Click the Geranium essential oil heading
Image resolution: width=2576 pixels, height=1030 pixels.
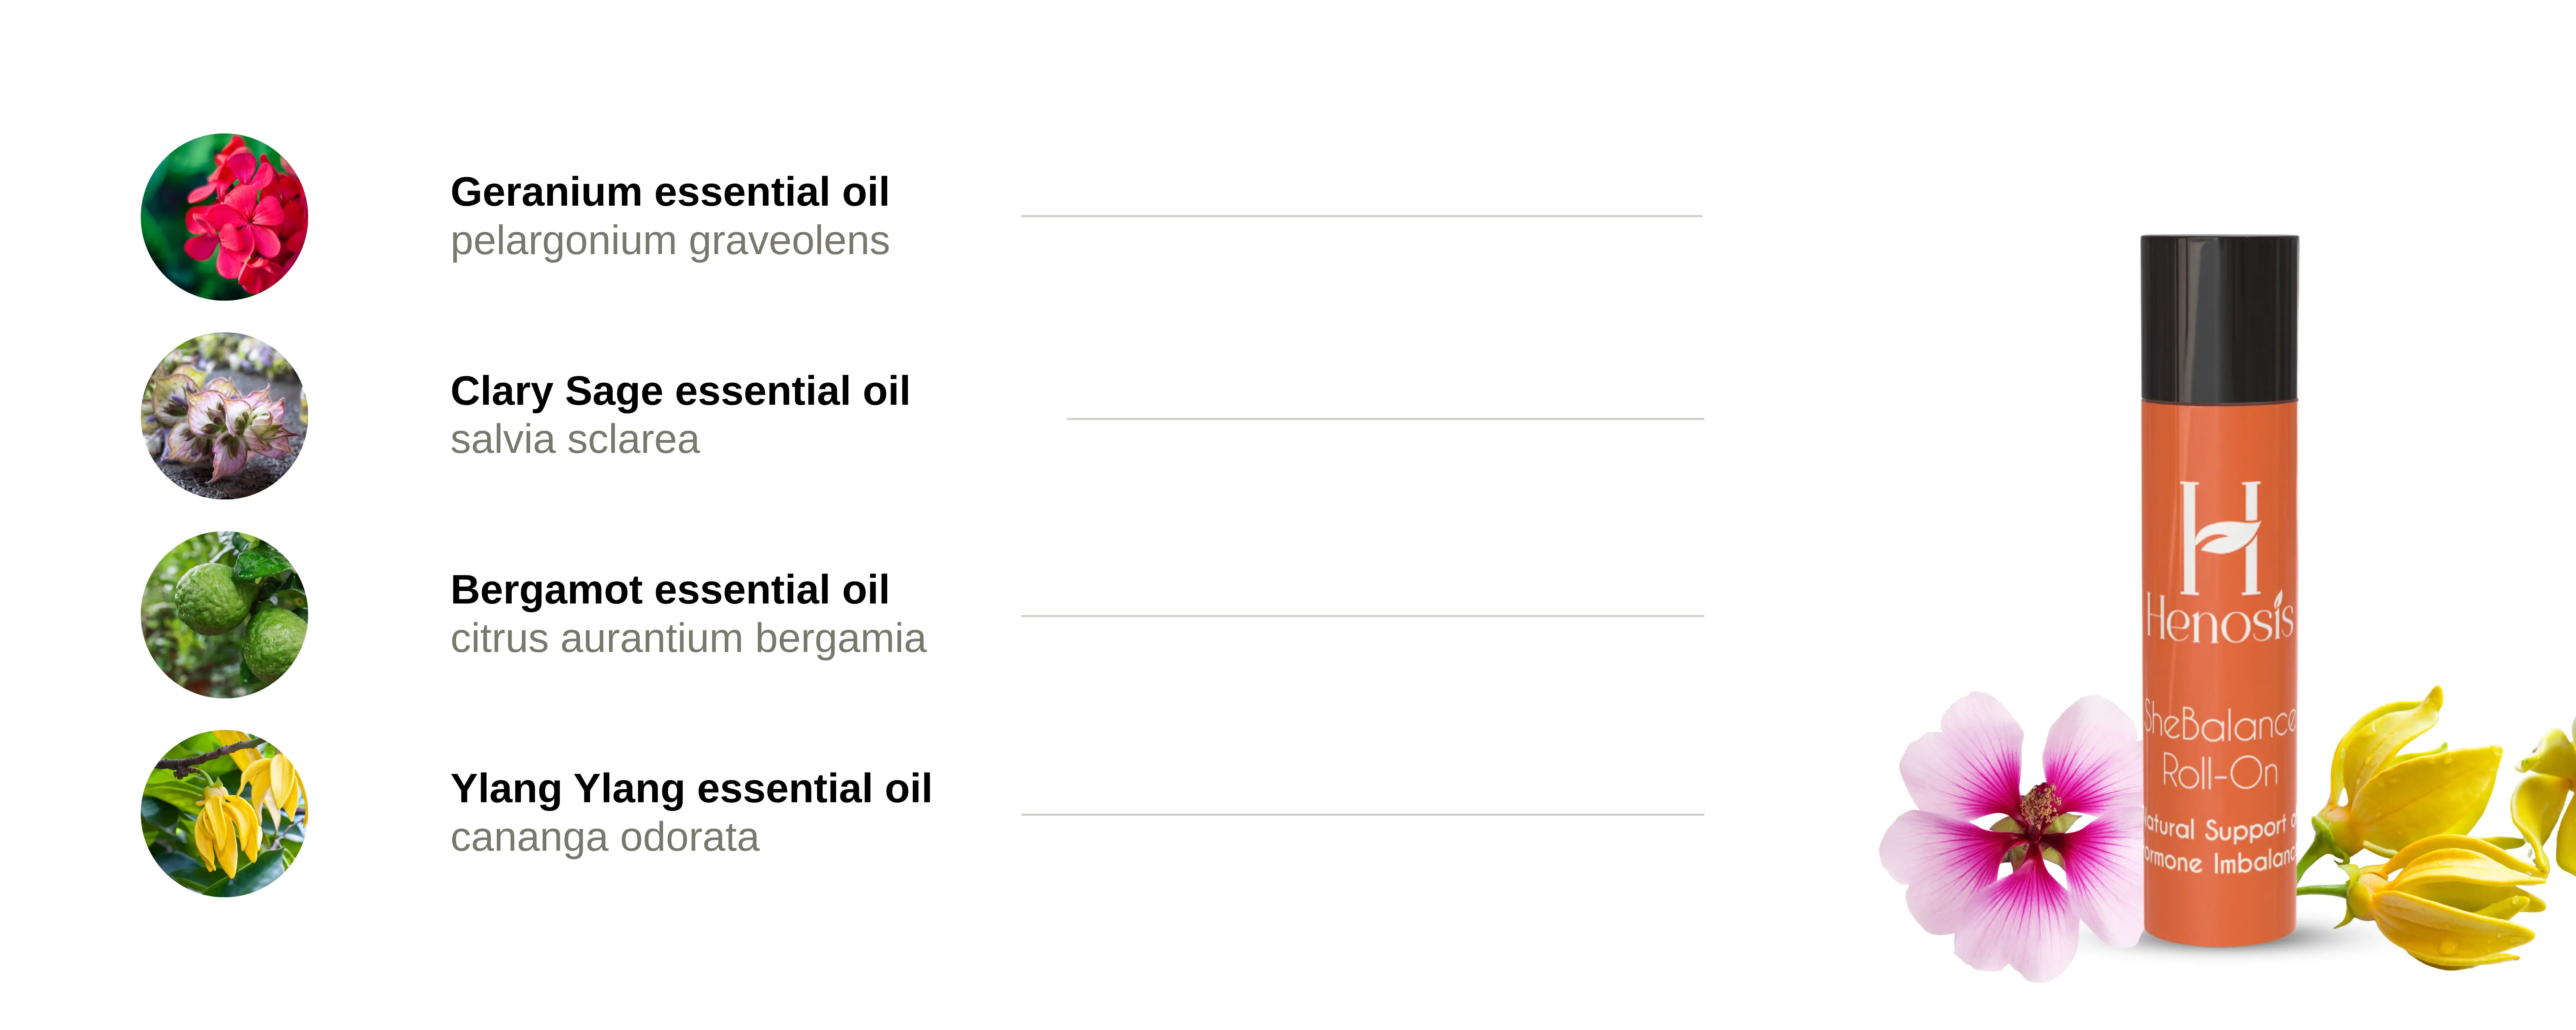click(x=669, y=192)
